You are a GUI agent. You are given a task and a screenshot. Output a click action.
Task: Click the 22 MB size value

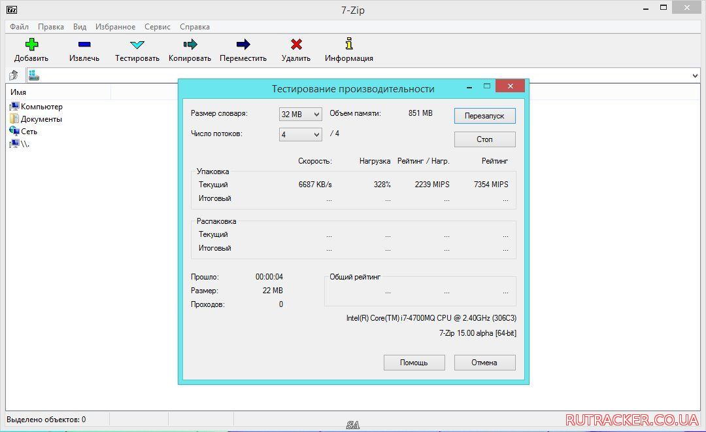[273, 291]
